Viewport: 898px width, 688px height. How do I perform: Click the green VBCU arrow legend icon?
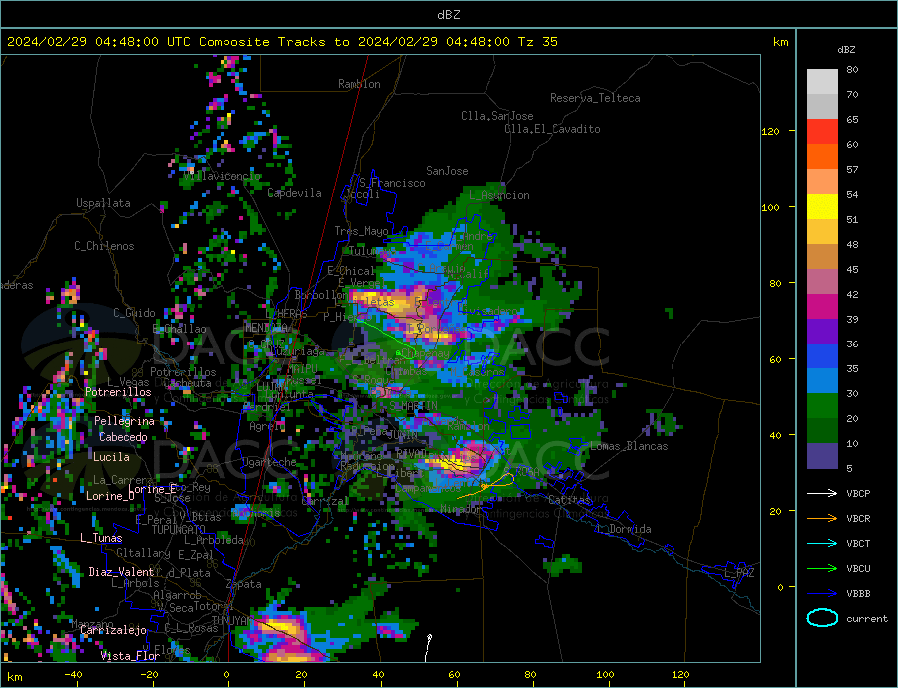tap(822, 568)
